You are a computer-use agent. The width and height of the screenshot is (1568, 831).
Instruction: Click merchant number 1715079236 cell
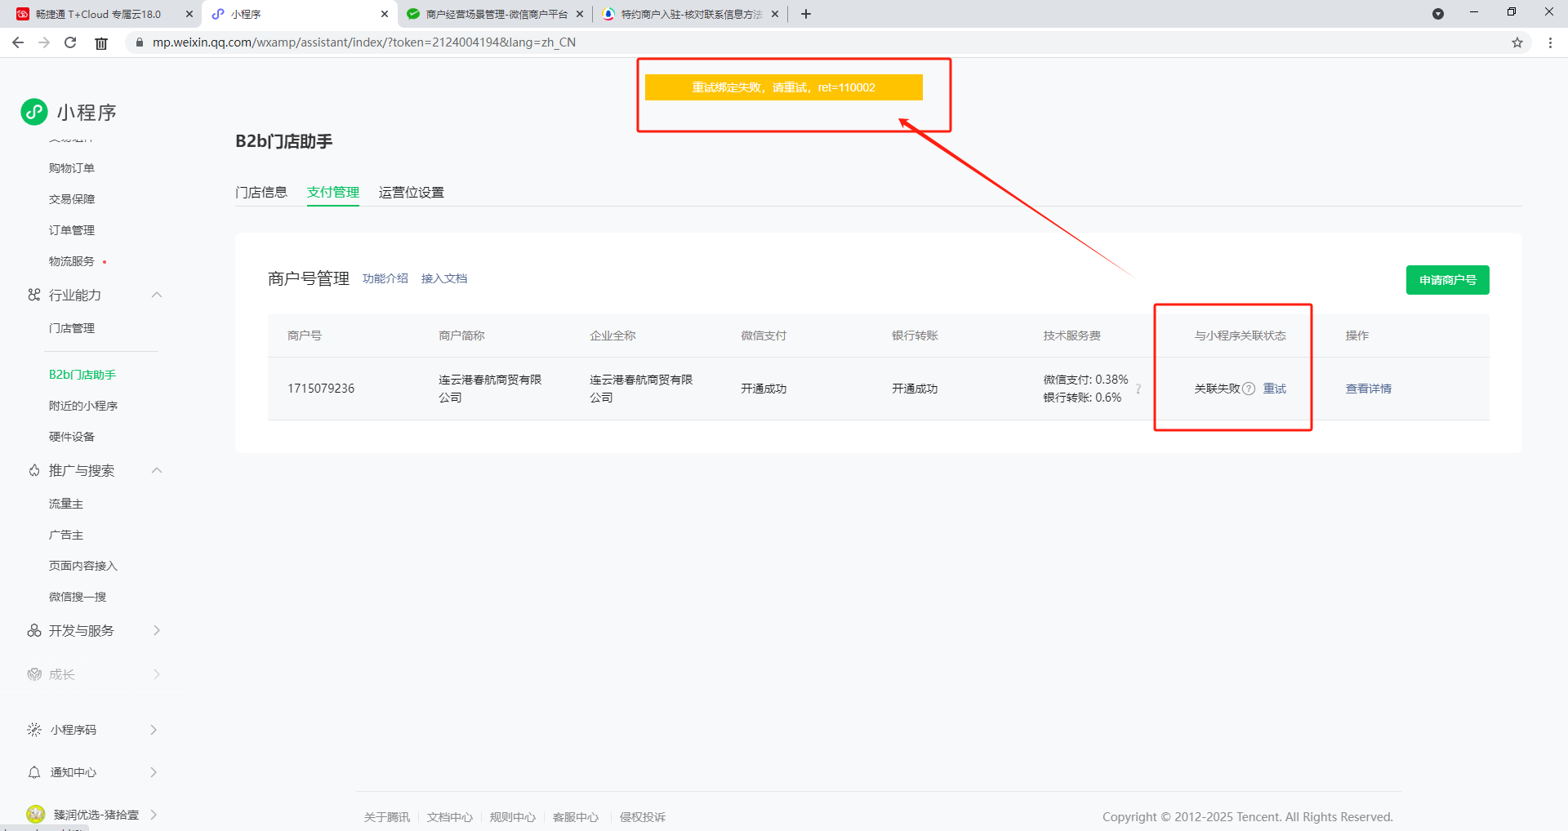[321, 389]
